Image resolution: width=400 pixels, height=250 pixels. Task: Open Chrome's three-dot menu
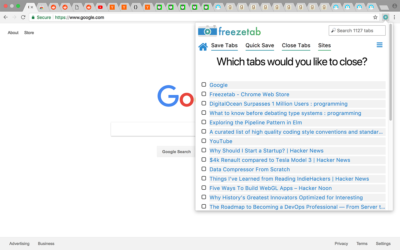click(x=394, y=17)
